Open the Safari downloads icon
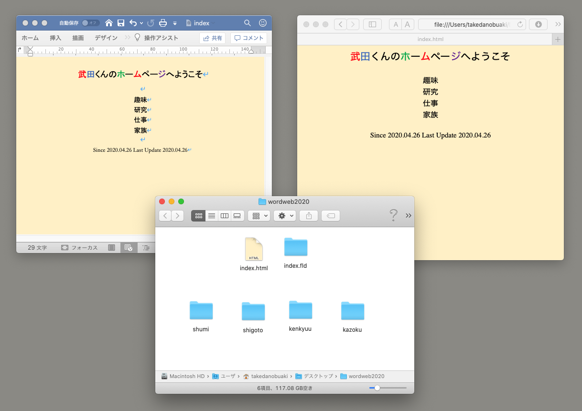Screen dimensions: 582x411 click(538, 24)
